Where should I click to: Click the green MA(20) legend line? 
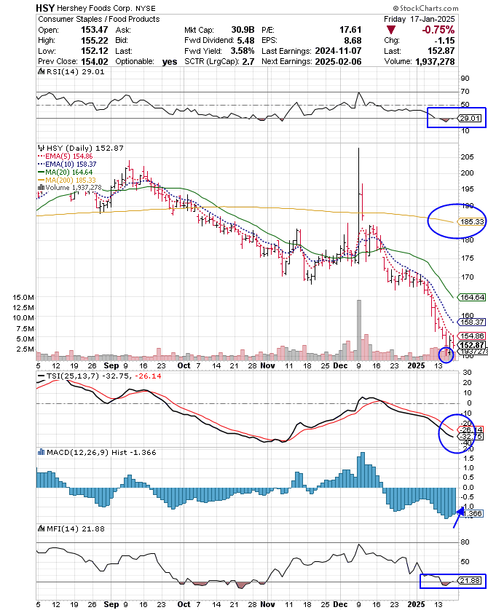click(x=42, y=172)
